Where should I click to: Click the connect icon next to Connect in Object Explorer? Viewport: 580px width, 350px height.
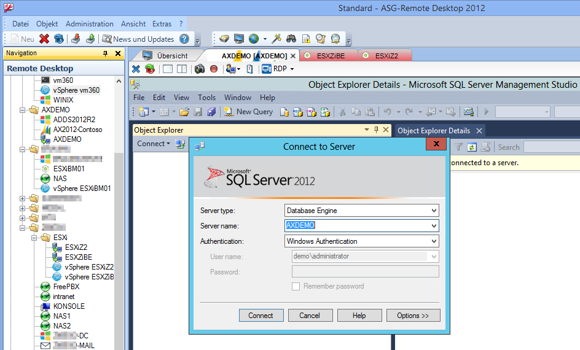tap(180, 144)
